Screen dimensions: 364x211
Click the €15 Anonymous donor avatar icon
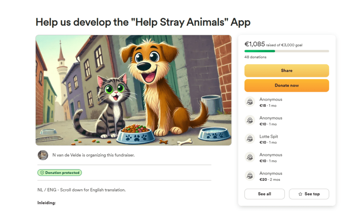tap(250, 102)
